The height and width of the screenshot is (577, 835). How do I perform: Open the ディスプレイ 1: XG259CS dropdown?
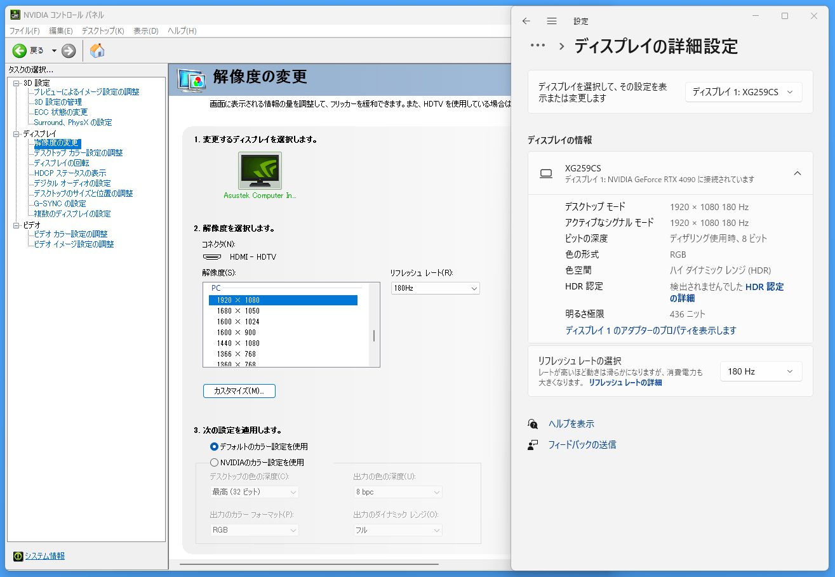[744, 92]
